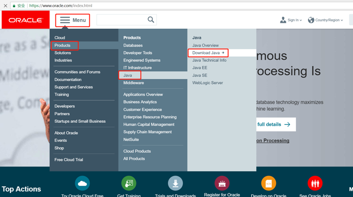Open Business Analytics link
Image resolution: width=353 pixels, height=197 pixels.
pos(140,102)
